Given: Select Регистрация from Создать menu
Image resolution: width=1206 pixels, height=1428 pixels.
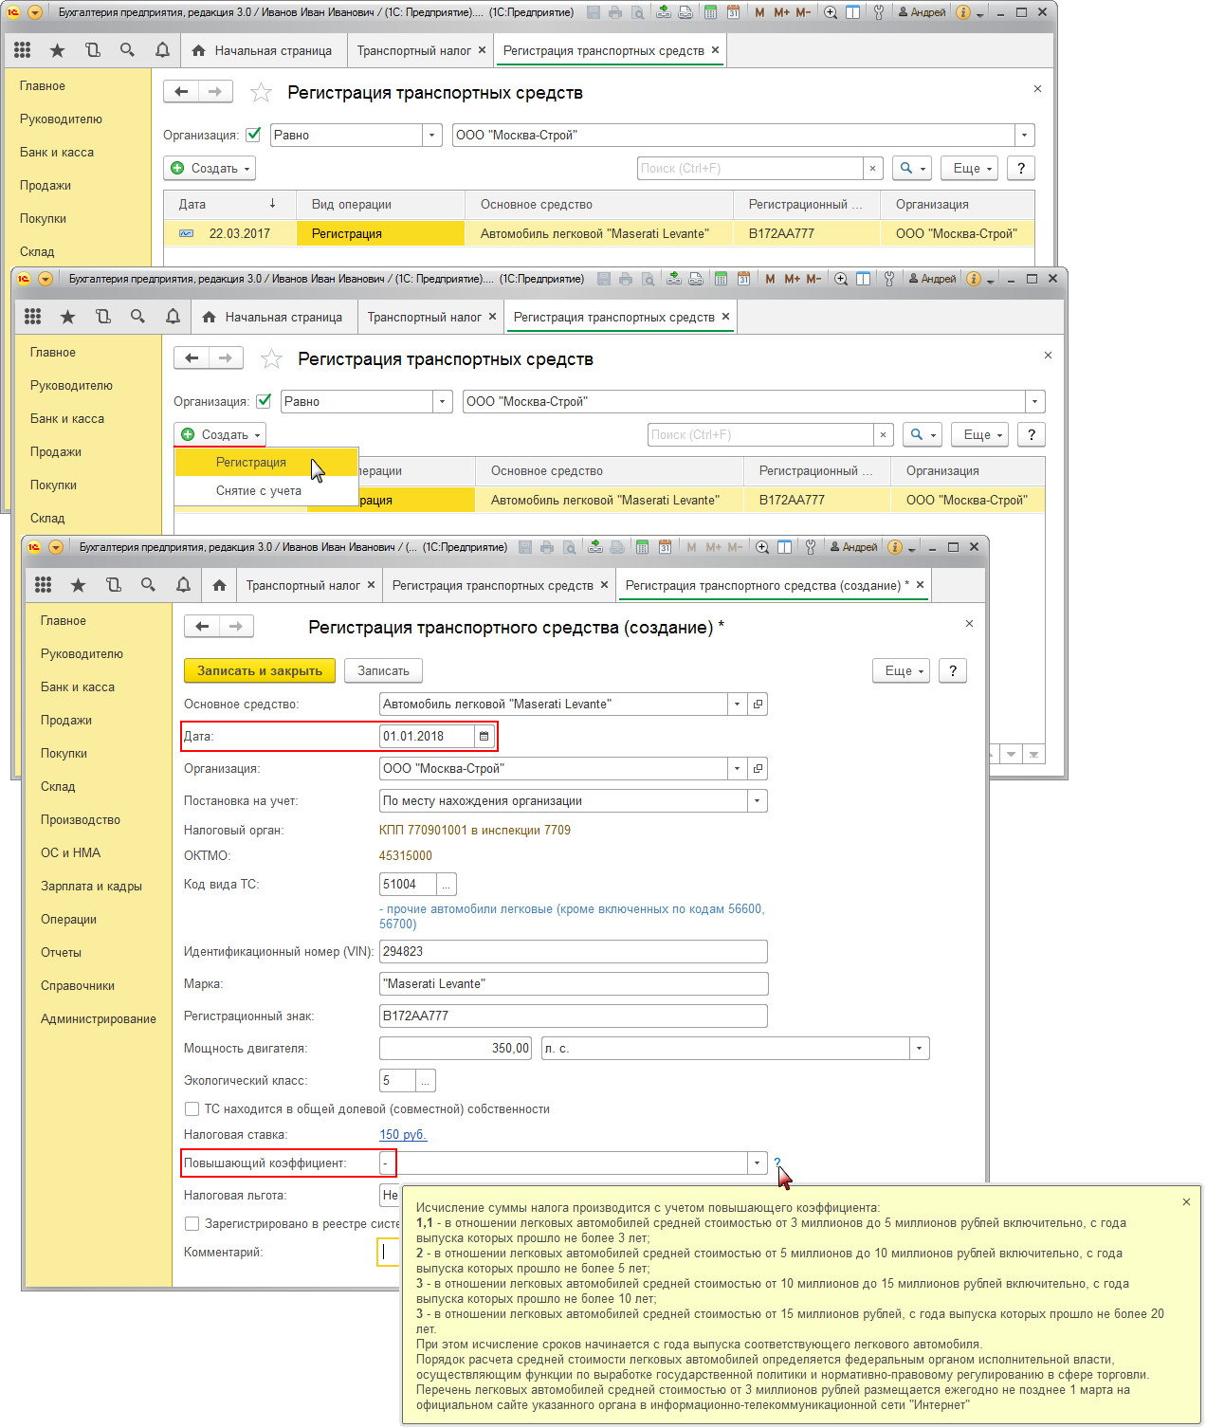Looking at the screenshot, I should [266, 462].
